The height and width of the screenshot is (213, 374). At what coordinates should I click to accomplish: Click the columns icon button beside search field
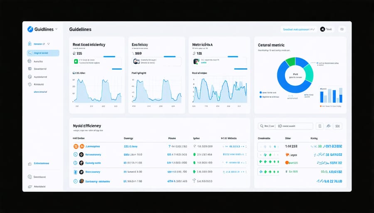pos(320,126)
